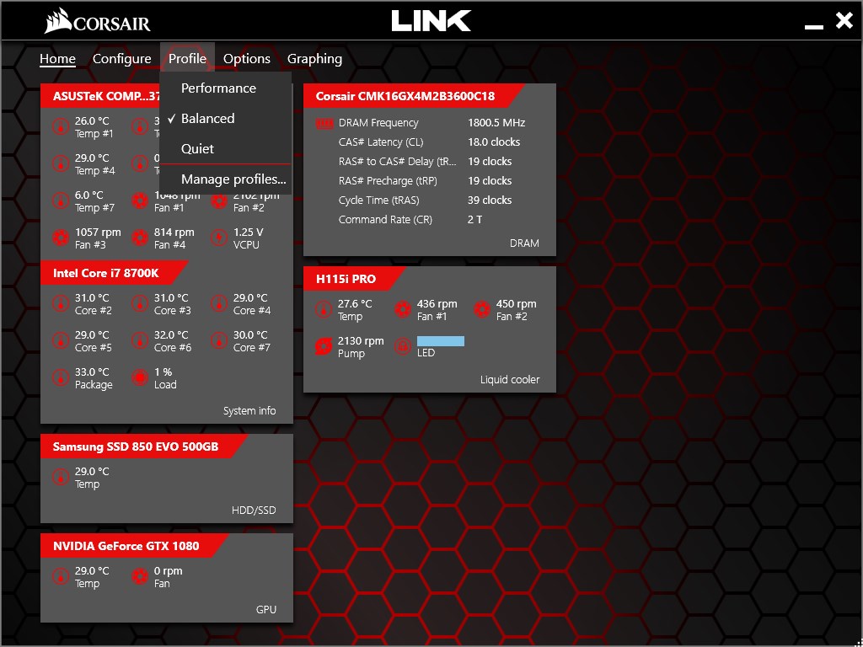The image size is (863, 647).
Task: Click the fan icon beside the 1048 rpm reading
Action: coord(140,201)
